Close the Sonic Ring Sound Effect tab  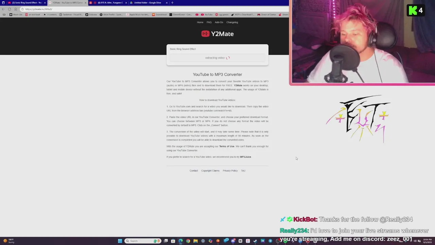[45, 3]
